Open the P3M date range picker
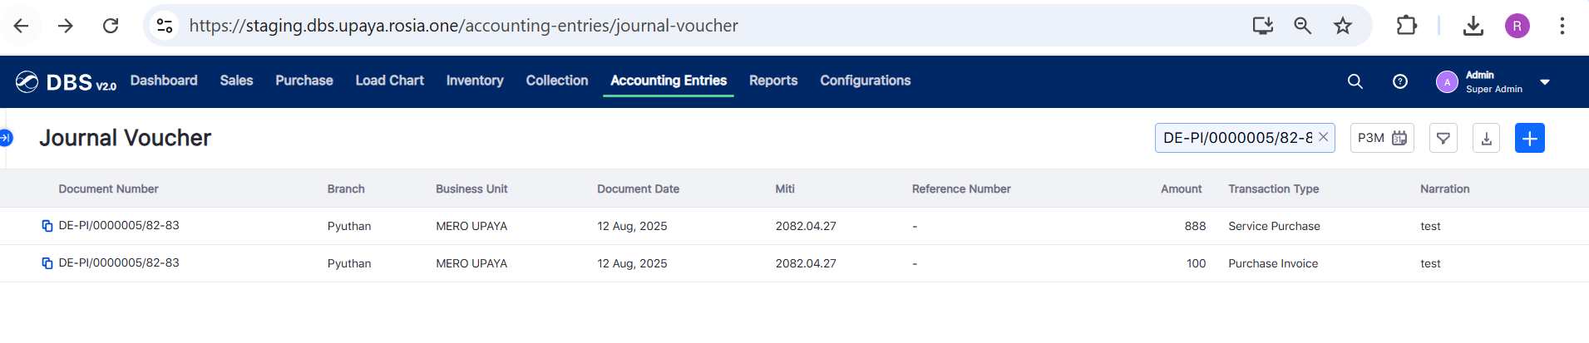Viewport: 1589px width, 343px height. coord(1382,138)
